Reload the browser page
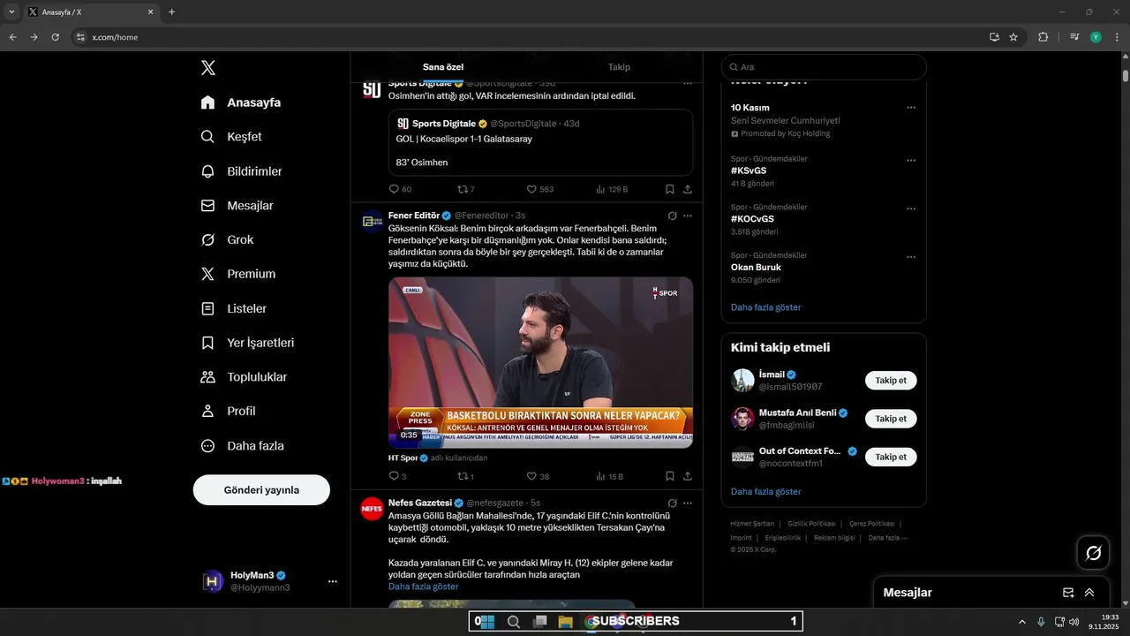 pos(55,37)
